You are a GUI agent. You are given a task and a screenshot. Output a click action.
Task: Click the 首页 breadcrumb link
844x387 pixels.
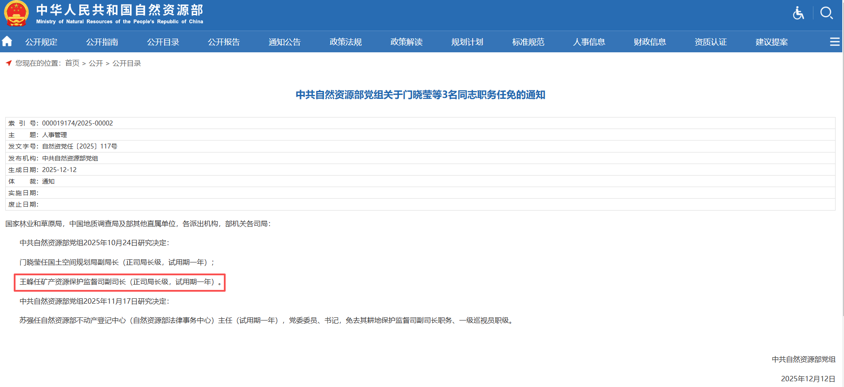72,63
